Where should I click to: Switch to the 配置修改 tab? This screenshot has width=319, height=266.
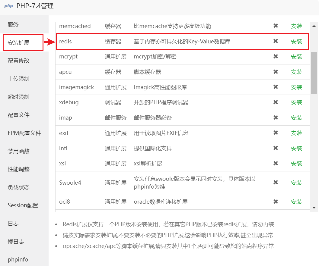pos(19,61)
